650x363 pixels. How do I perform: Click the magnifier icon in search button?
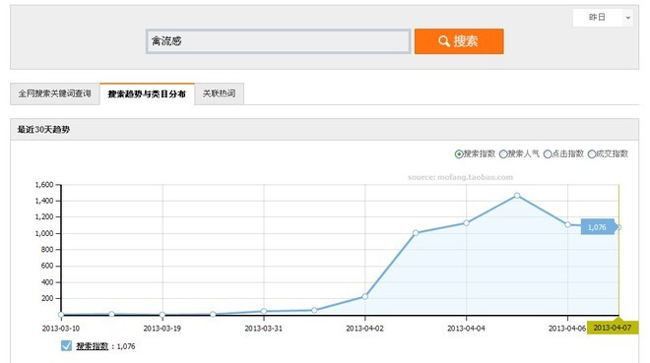pos(443,41)
